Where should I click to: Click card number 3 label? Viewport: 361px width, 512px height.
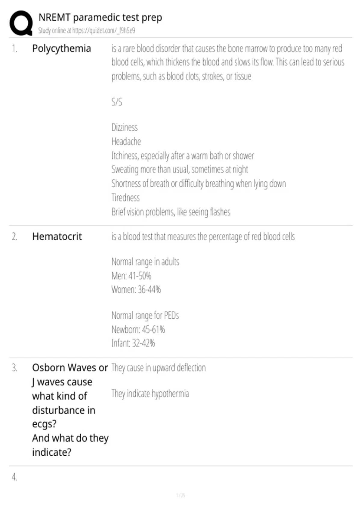tap(14, 368)
